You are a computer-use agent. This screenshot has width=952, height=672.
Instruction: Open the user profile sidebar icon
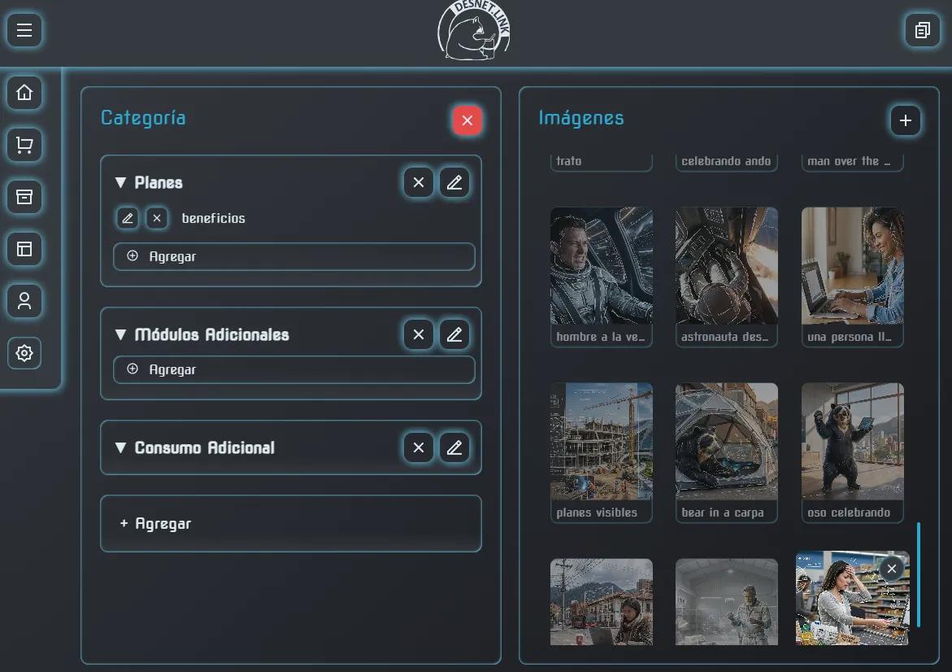click(24, 301)
